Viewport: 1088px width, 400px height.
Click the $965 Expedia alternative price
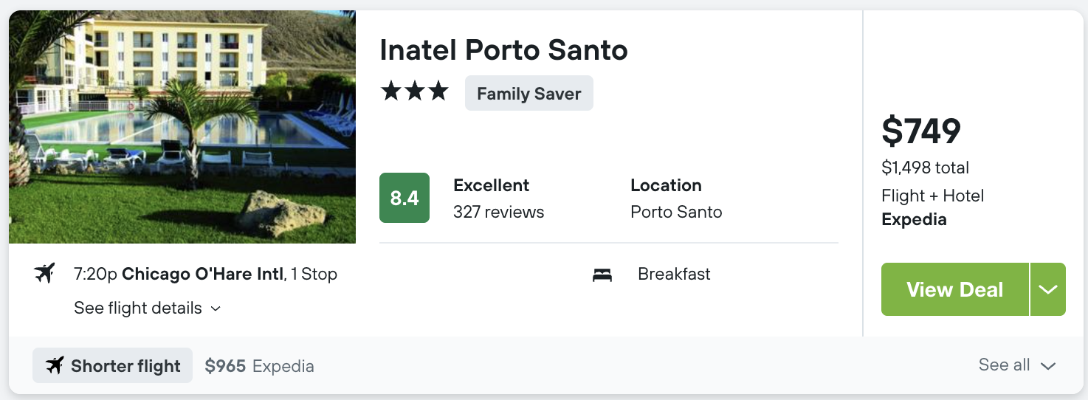tap(260, 365)
